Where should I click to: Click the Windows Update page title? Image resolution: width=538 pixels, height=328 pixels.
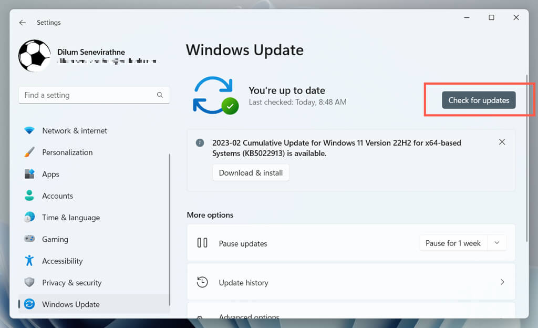pos(245,50)
